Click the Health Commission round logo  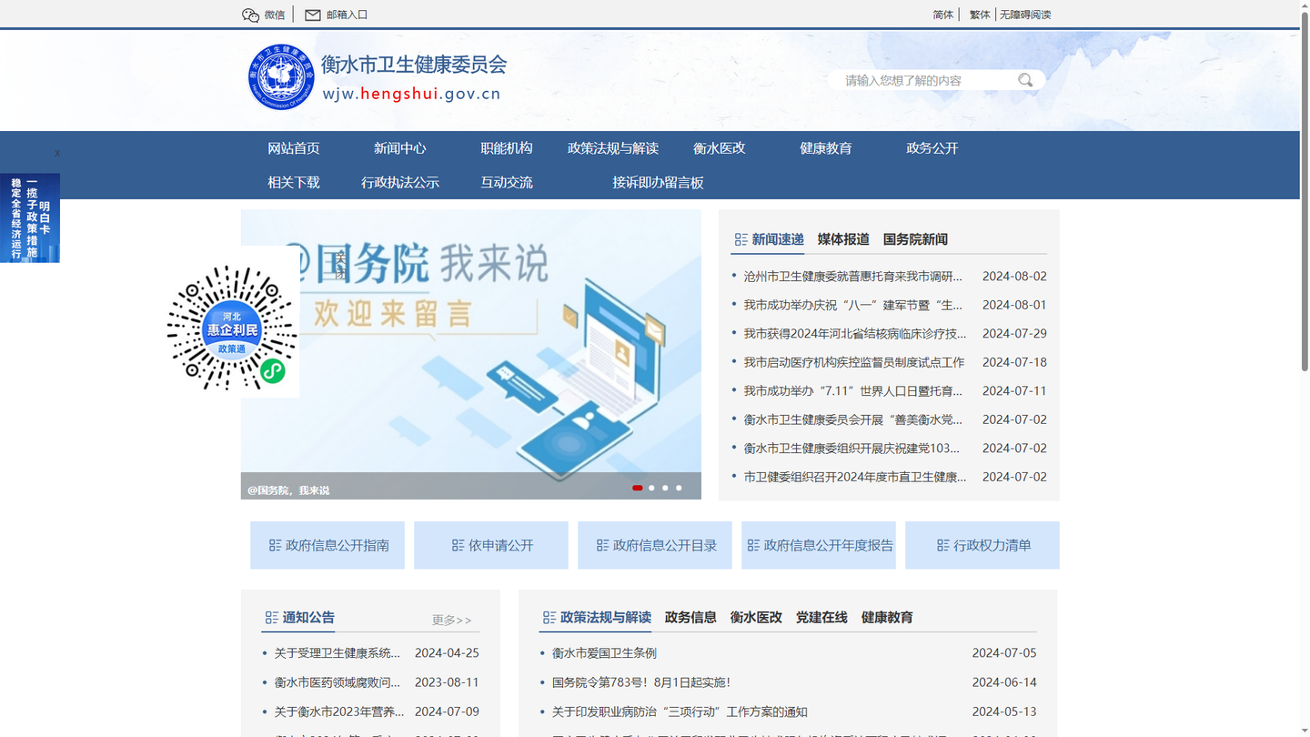point(280,76)
